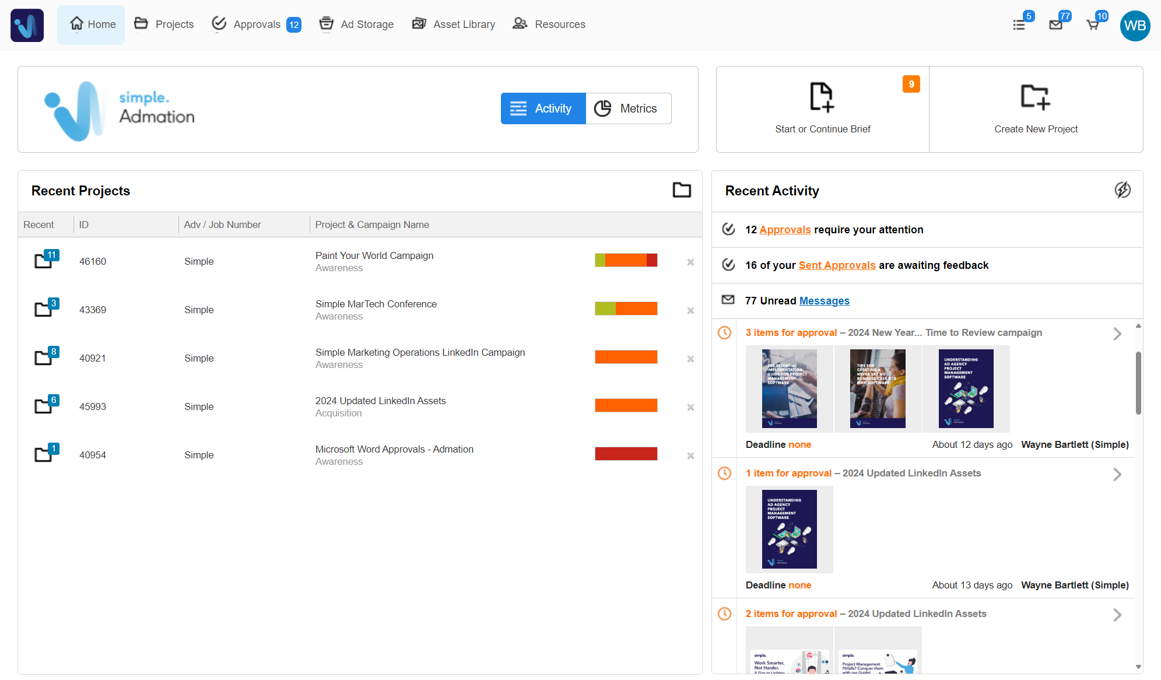Remove project 40954 from recent list
This screenshot has height=680, width=1161.
[690, 455]
